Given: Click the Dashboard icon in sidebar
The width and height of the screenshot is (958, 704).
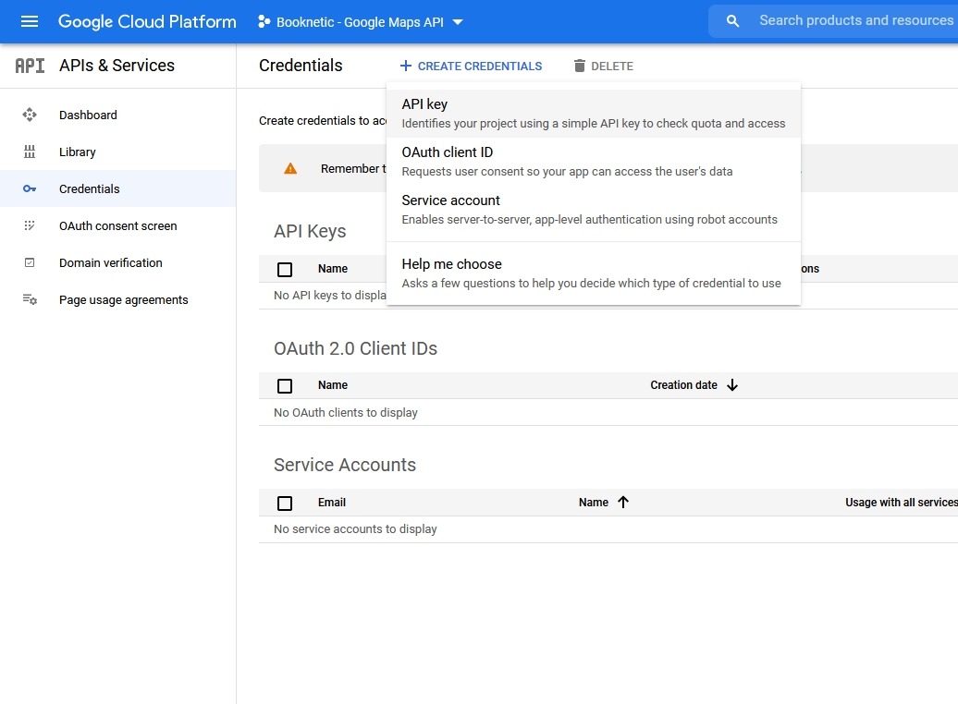Looking at the screenshot, I should 30,115.
